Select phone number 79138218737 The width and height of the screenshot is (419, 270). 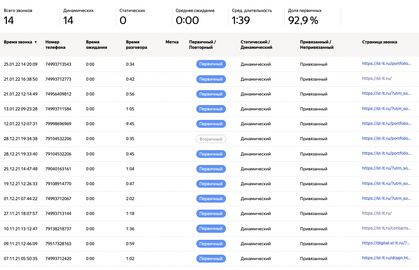(x=58, y=229)
